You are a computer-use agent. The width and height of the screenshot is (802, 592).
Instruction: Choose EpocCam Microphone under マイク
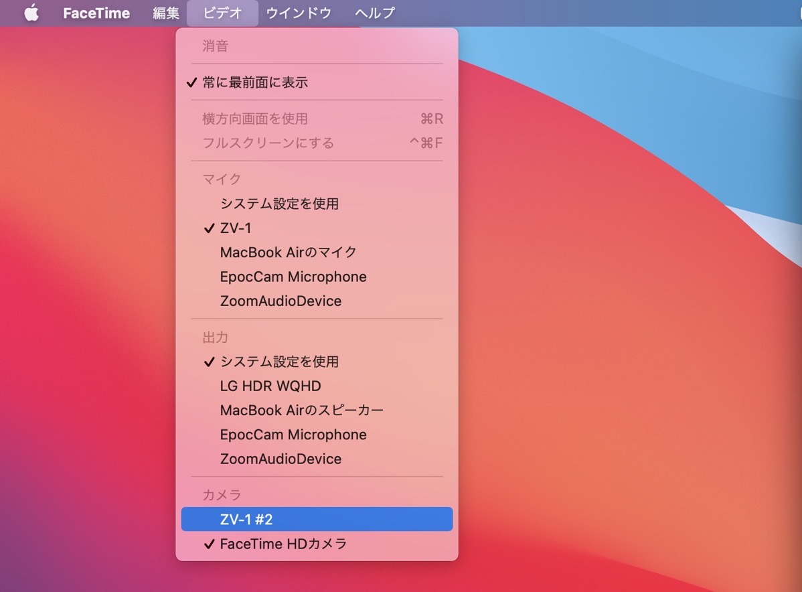[x=317, y=277]
